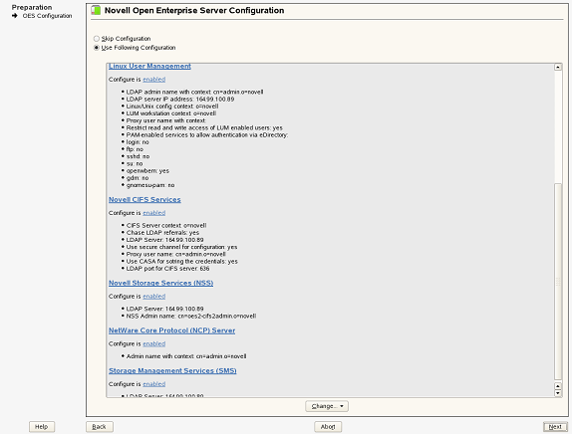Select Use Following Configuration radio button
This screenshot has height=435, width=574.
pyautogui.click(x=97, y=48)
